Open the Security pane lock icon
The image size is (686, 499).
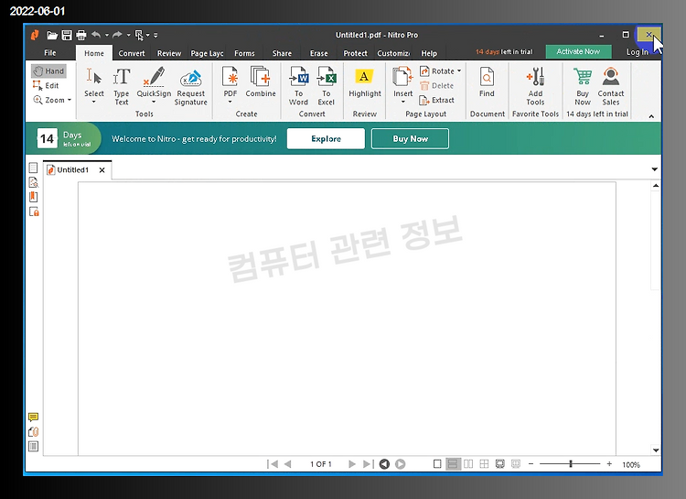[34, 212]
